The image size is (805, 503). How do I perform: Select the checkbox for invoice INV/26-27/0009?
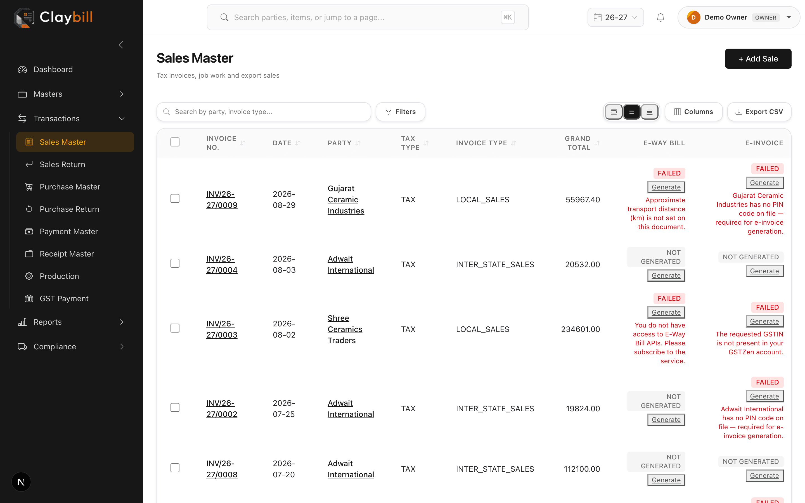coord(175,199)
